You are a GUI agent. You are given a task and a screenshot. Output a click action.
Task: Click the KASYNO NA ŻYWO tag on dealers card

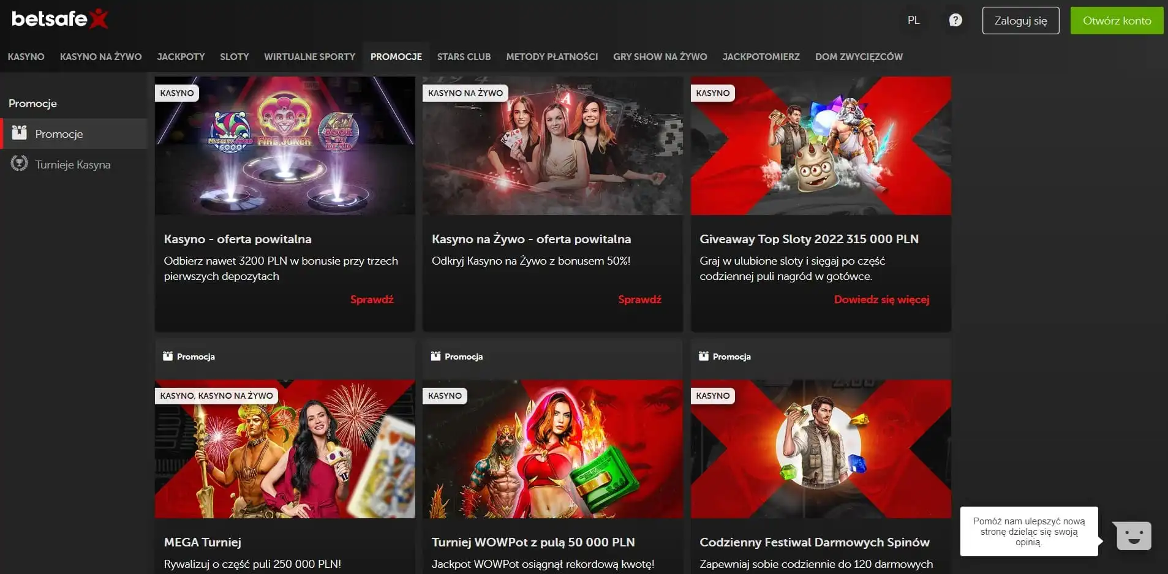tap(465, 93)
